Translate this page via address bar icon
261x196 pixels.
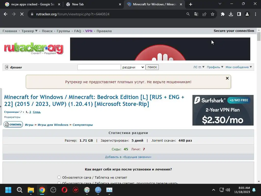pyautogui.click(x=196, y=14)
